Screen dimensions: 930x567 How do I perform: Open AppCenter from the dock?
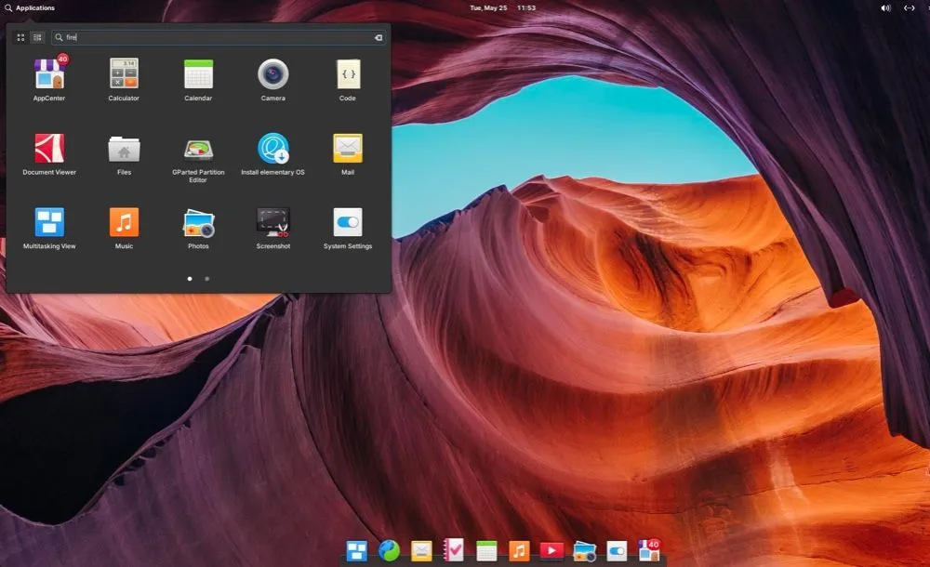click(x=649, y=549)
